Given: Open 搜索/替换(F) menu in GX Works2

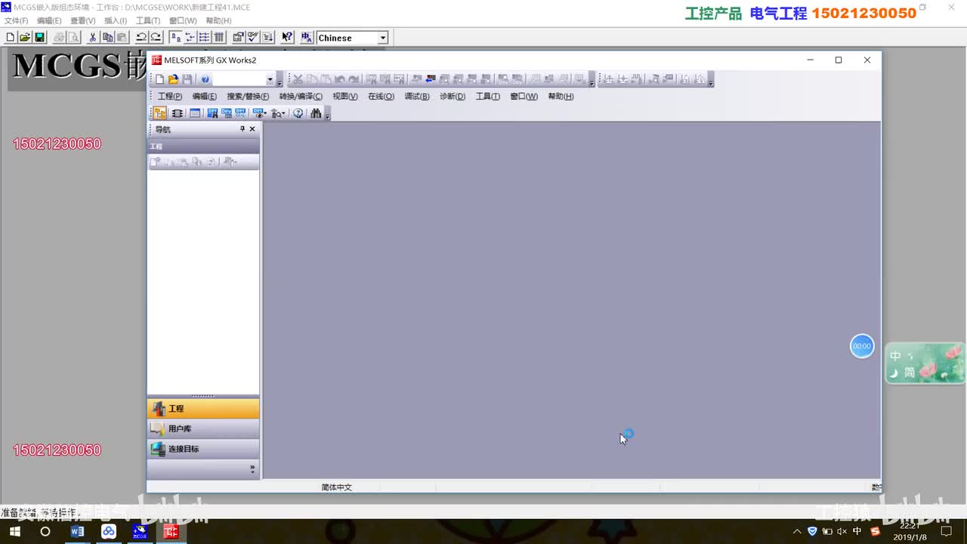Looking at the screenshot, I should point(248,97).
